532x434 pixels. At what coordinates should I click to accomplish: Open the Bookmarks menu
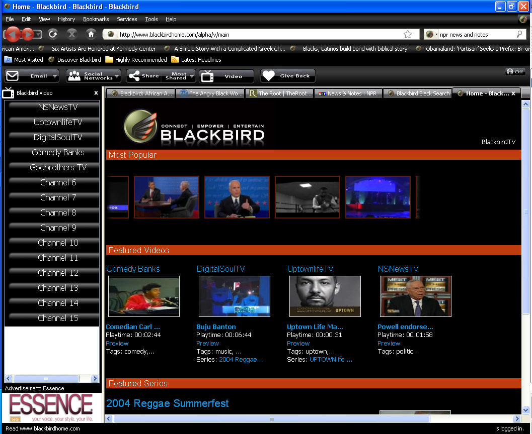(96, 19)
